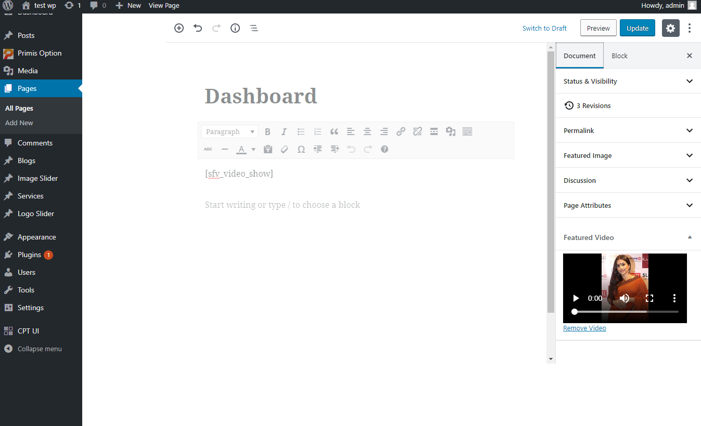Toggle the settings sidebar gear button
The image size is (701, 426).
click(671, 28)
